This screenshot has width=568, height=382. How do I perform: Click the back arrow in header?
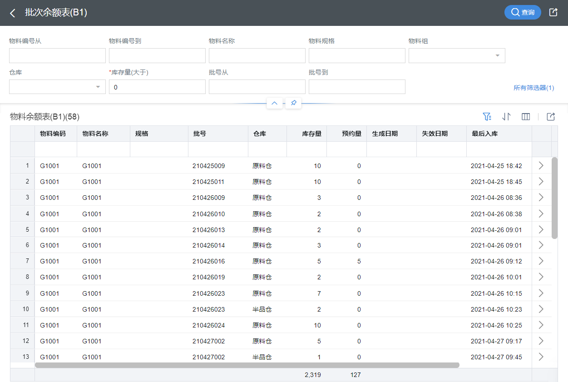(x=13, y=13)
